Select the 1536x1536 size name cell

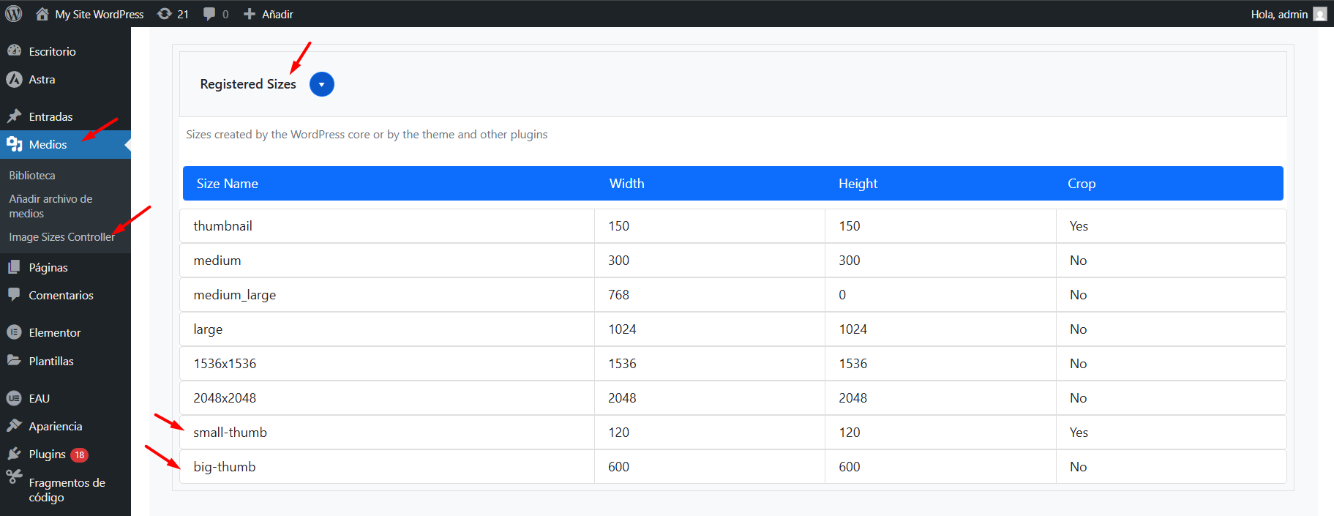(x=387, y=364)
